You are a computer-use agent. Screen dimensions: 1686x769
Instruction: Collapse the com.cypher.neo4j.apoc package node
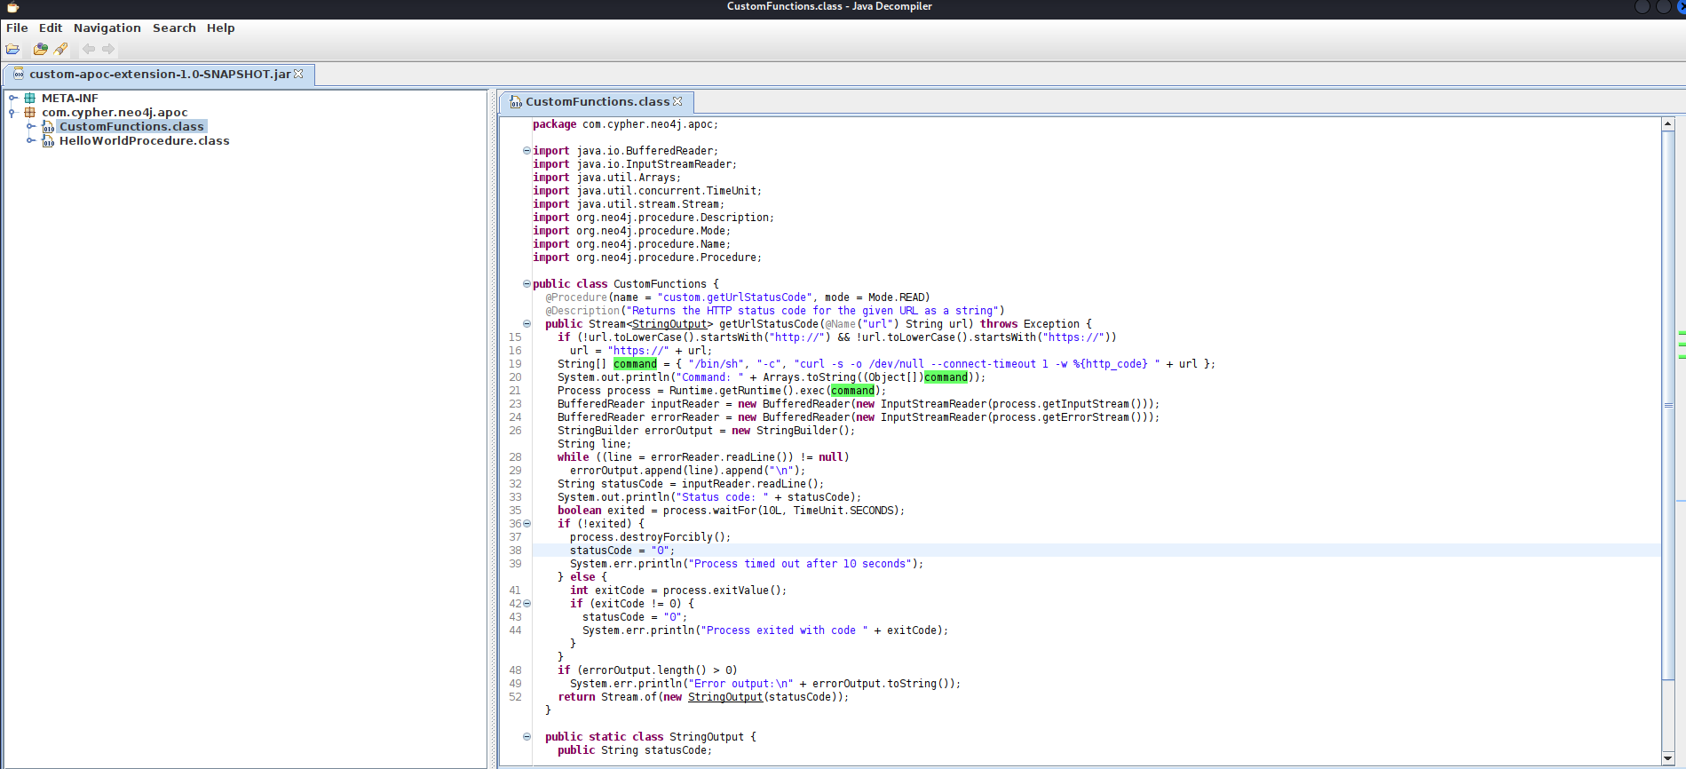tap(12, 113)
